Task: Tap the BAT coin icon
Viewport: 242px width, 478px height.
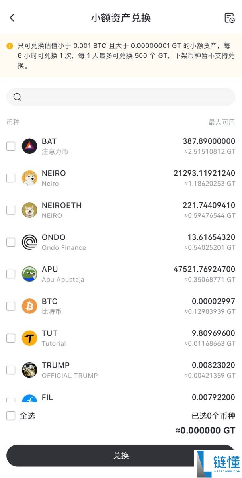Action: [29, 146]
